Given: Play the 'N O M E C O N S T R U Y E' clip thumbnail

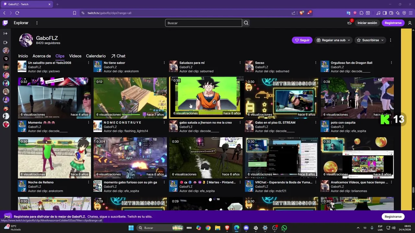Looking at the screenshot, I should tap(130, 98).
